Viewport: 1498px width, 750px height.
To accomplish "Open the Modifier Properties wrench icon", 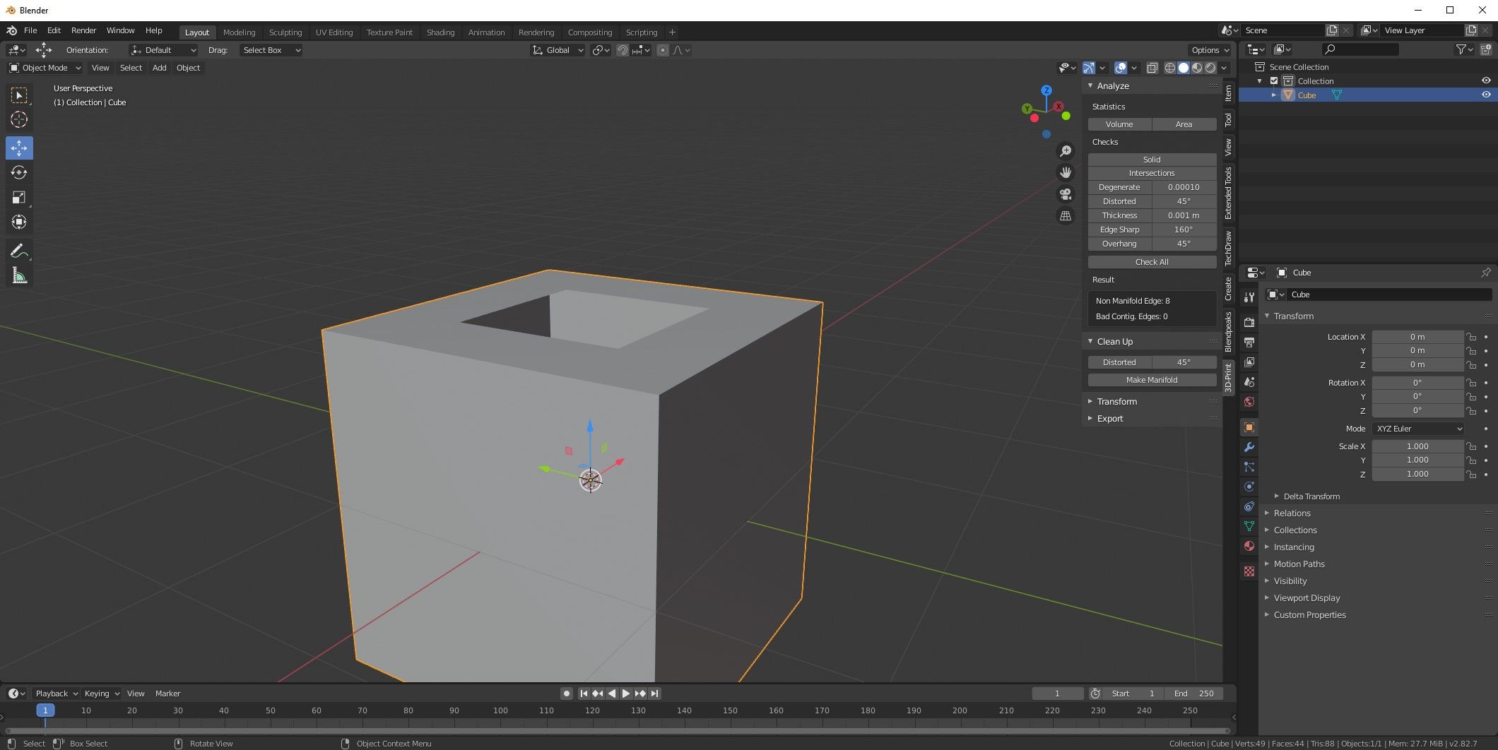I will point(1249,447).
